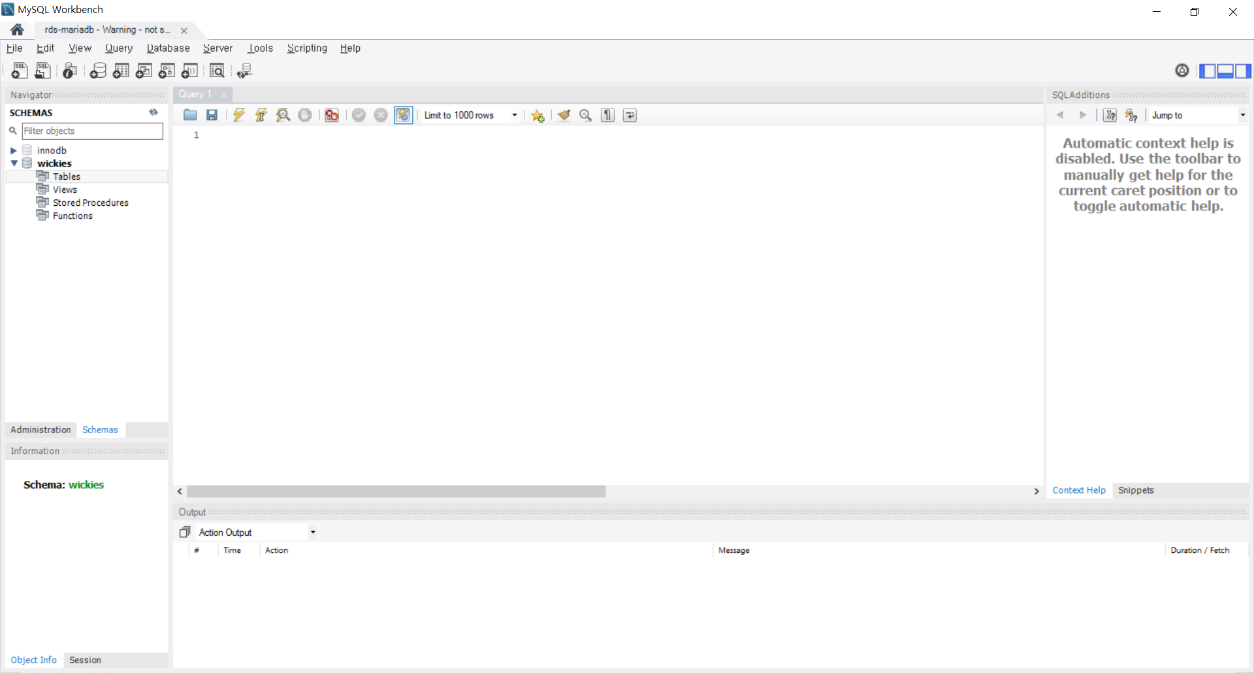This screenshot has height=673, width=1254.
Task: Commit the transaction checkmark icon
Action: tap(359, 115)
